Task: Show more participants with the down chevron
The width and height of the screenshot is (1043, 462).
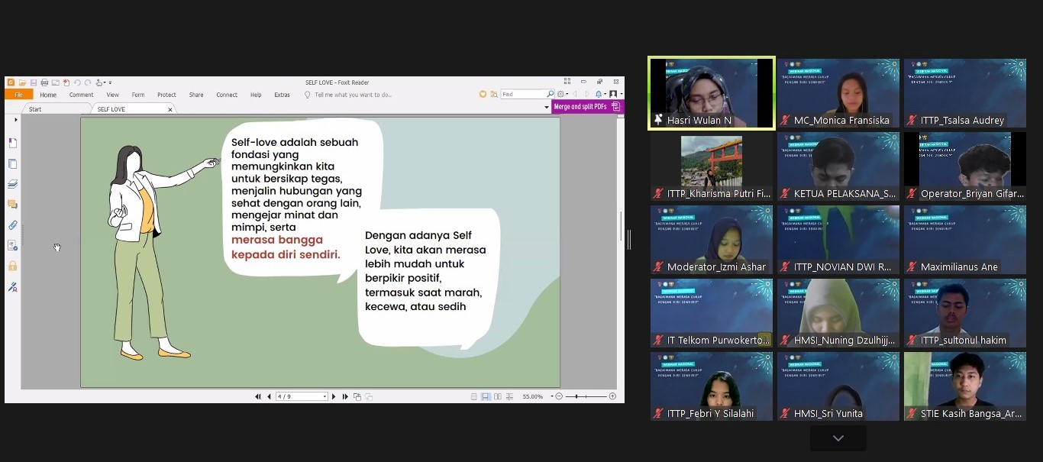Action: click(x=838, y=438)
